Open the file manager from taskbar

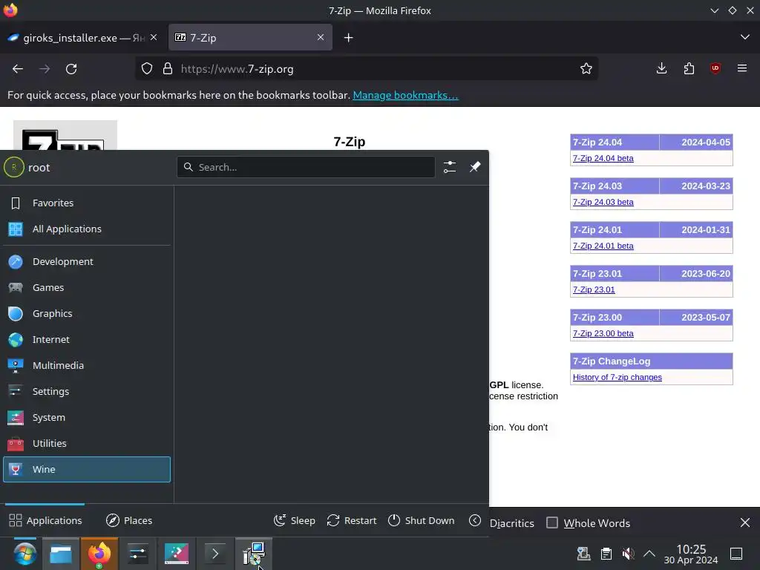pos(61,554)
